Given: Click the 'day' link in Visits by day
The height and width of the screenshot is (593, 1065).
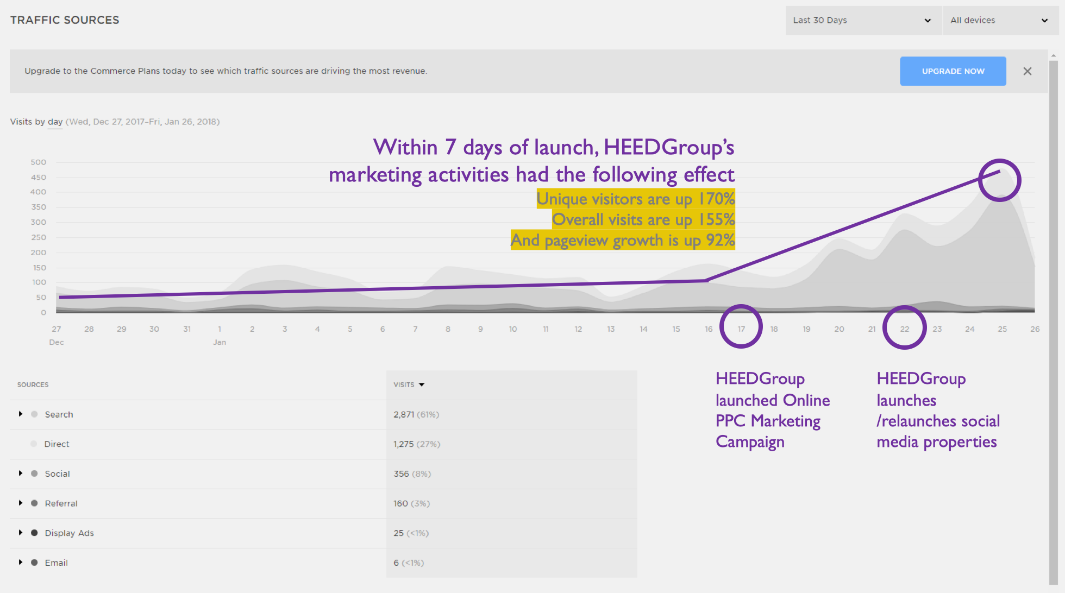Looking at the screenshot, I should [55, 122].
